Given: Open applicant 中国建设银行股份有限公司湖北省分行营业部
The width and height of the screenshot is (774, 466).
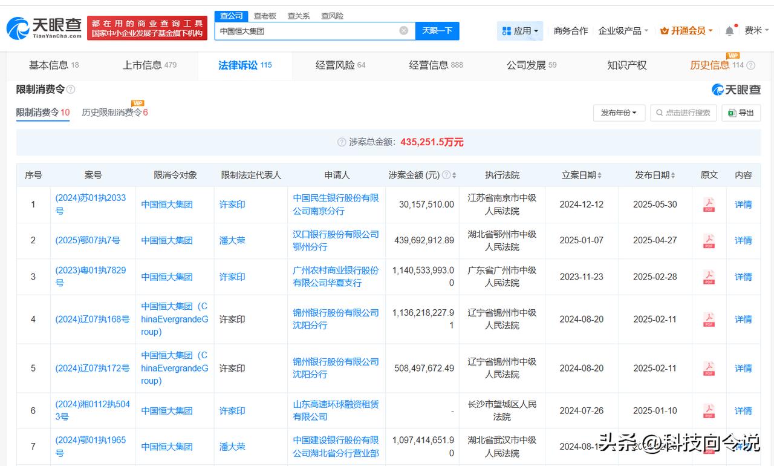Looking at the screenshot, I should point(336,447).
